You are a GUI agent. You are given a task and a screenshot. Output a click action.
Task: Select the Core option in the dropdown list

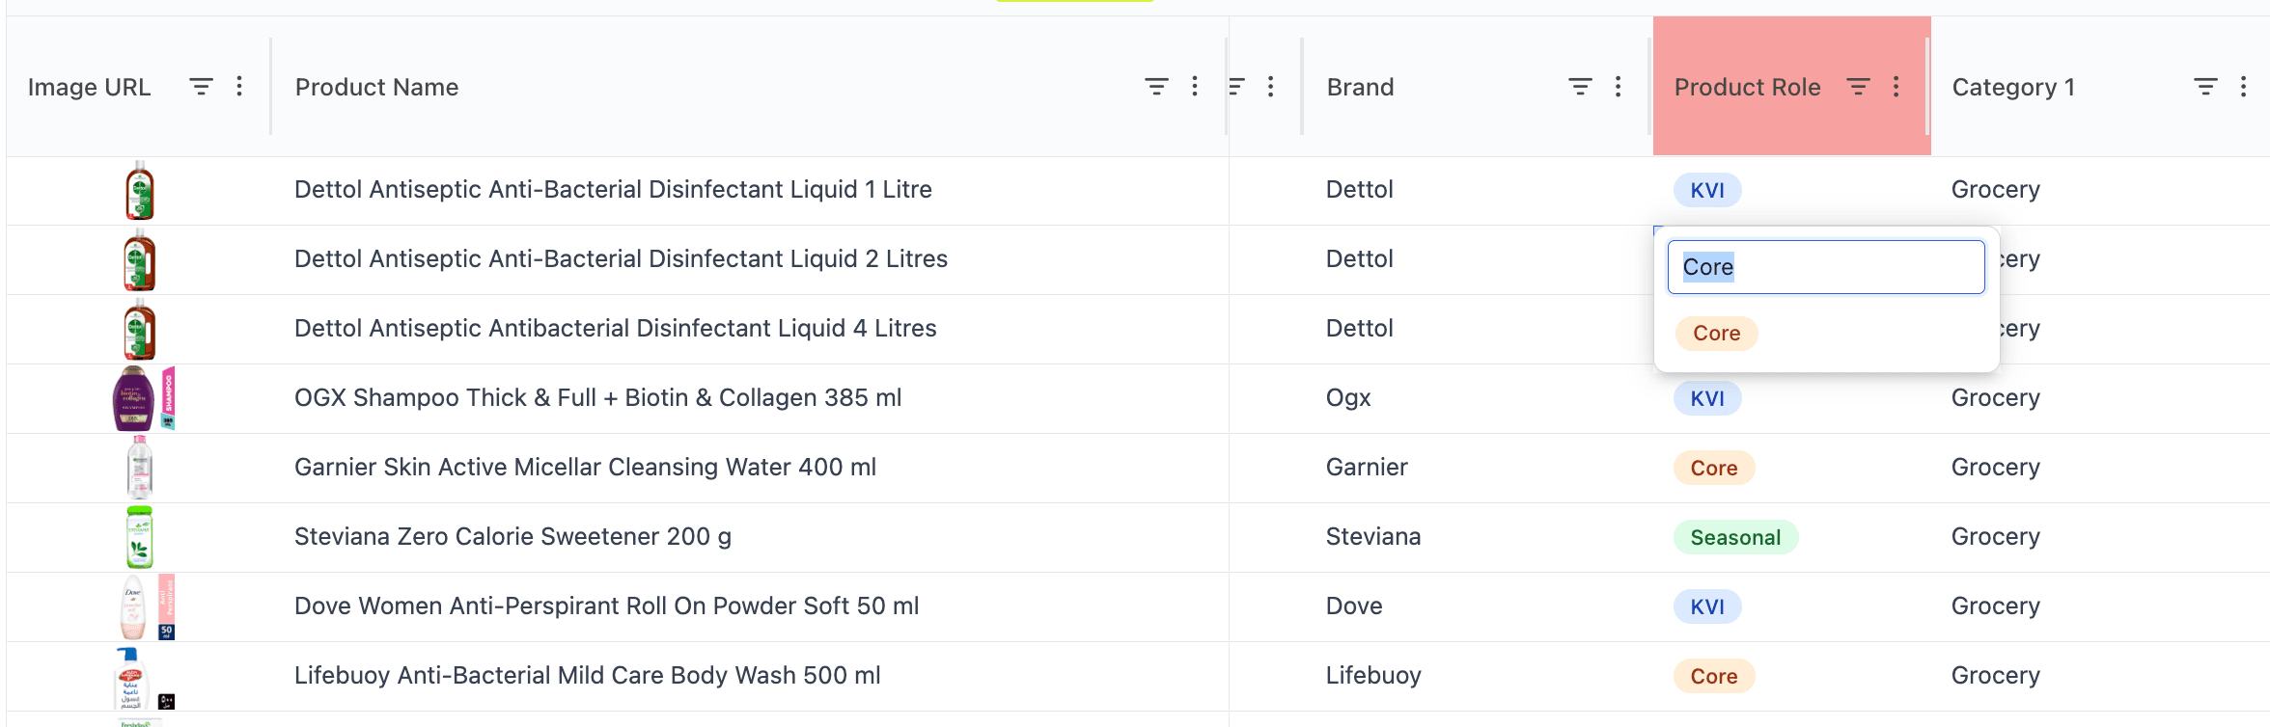coord(1717,334)
